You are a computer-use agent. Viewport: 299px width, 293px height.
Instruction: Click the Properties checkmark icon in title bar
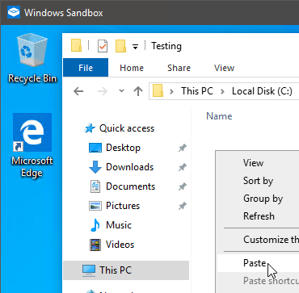click(x=103, y=46)
